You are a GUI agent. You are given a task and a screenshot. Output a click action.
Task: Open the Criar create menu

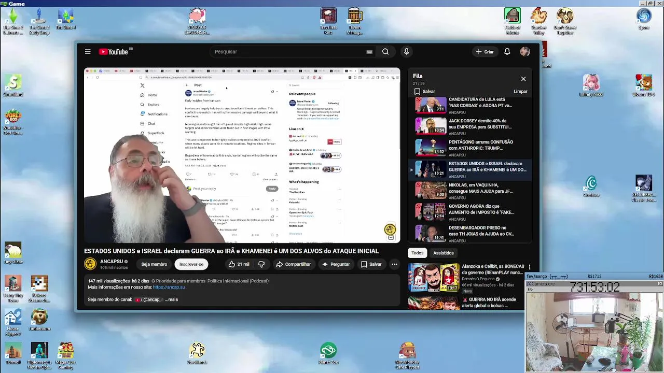coord(485,52)
